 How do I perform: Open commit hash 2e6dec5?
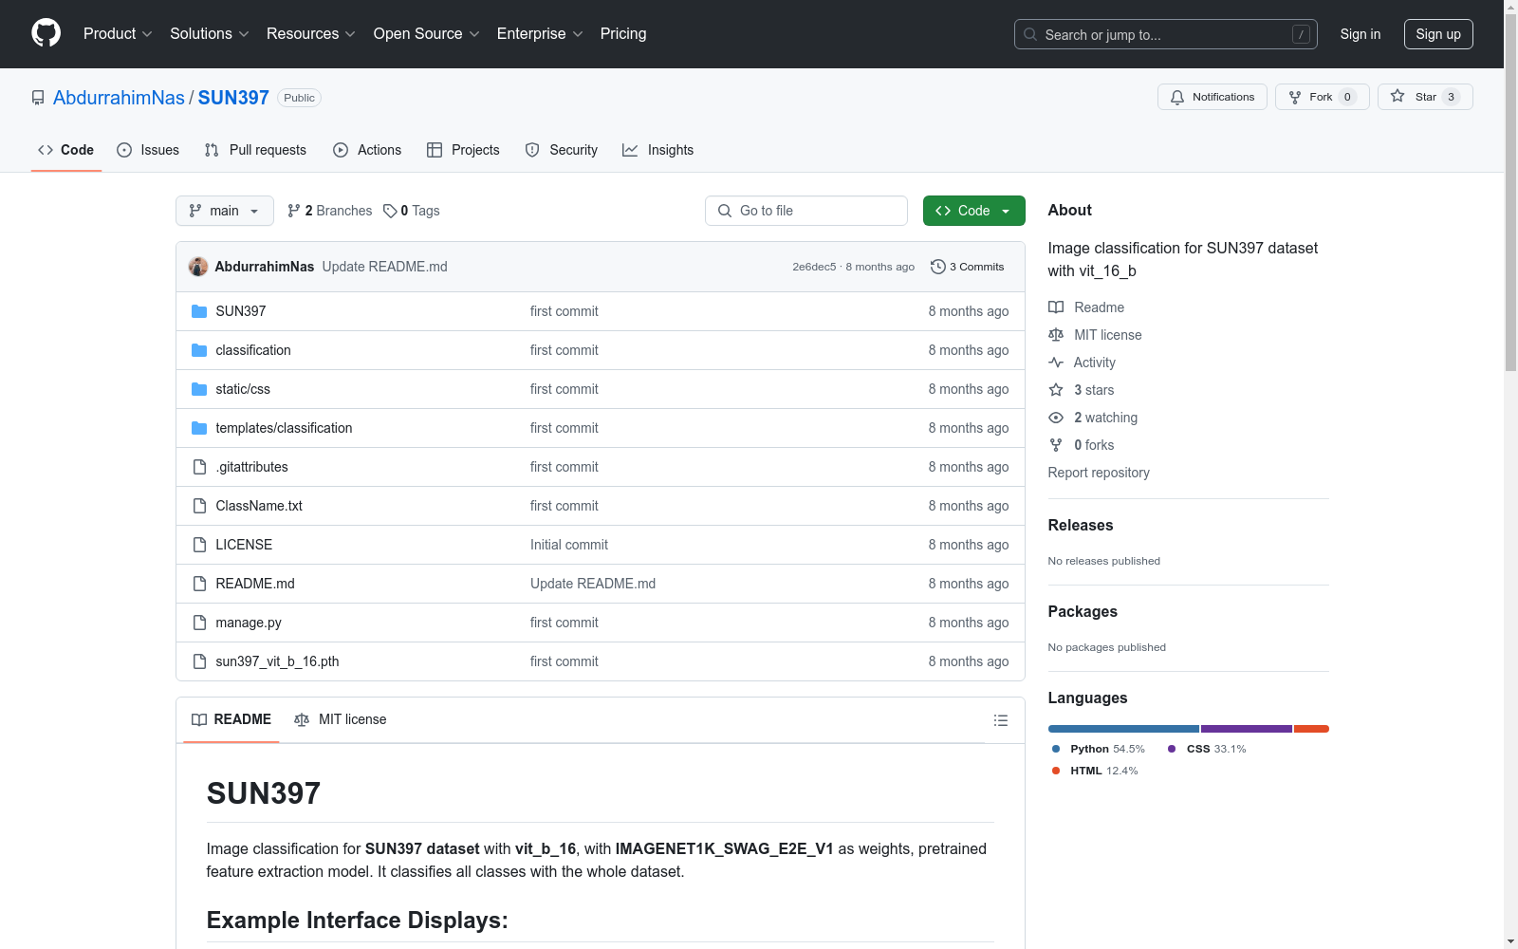click(x=814, y=267)
